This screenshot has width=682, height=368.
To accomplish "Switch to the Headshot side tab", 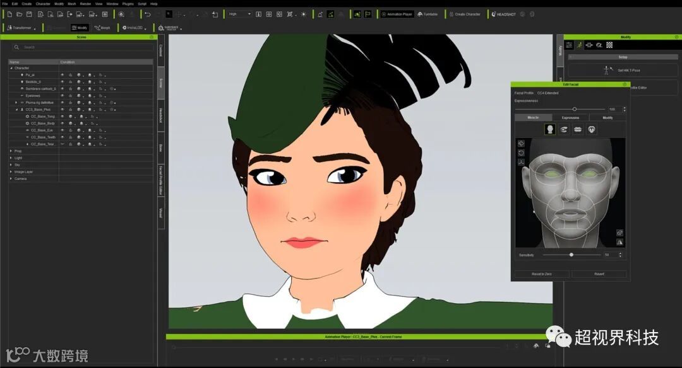I will [x=160, y=116].
